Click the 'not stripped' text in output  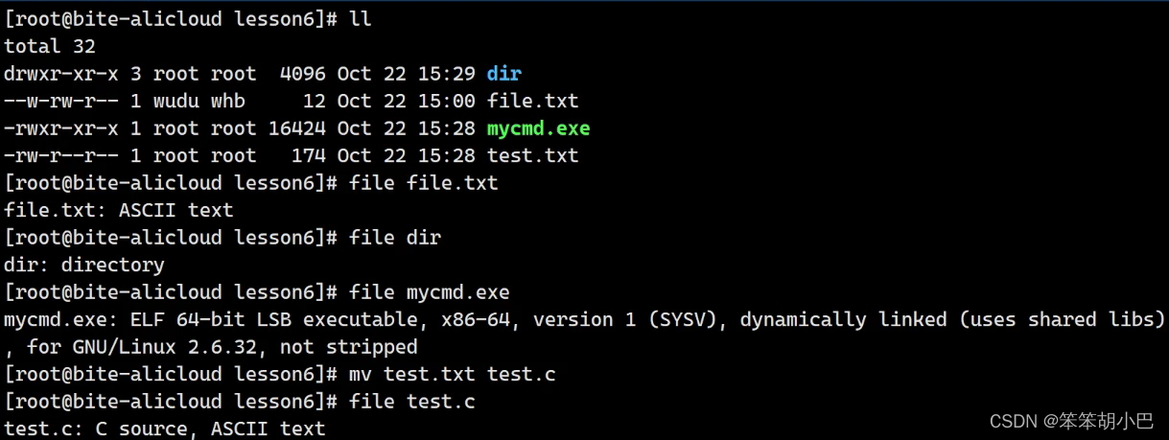point(348,347)
